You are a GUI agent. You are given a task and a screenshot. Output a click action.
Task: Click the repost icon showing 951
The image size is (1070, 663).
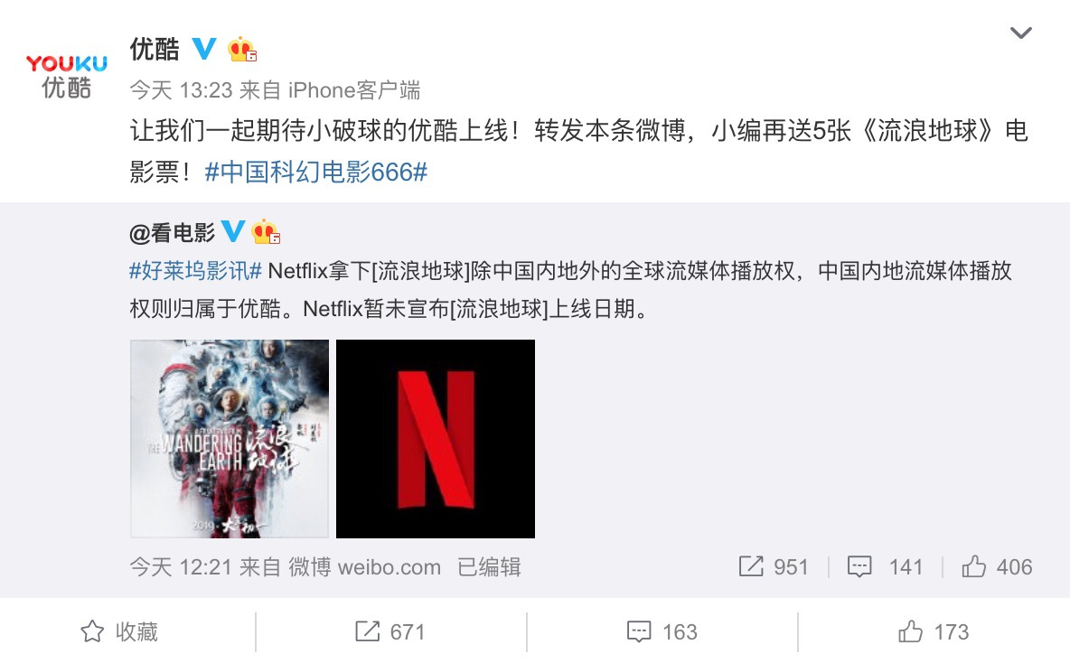pyautogui.click(x=751, y=566)
